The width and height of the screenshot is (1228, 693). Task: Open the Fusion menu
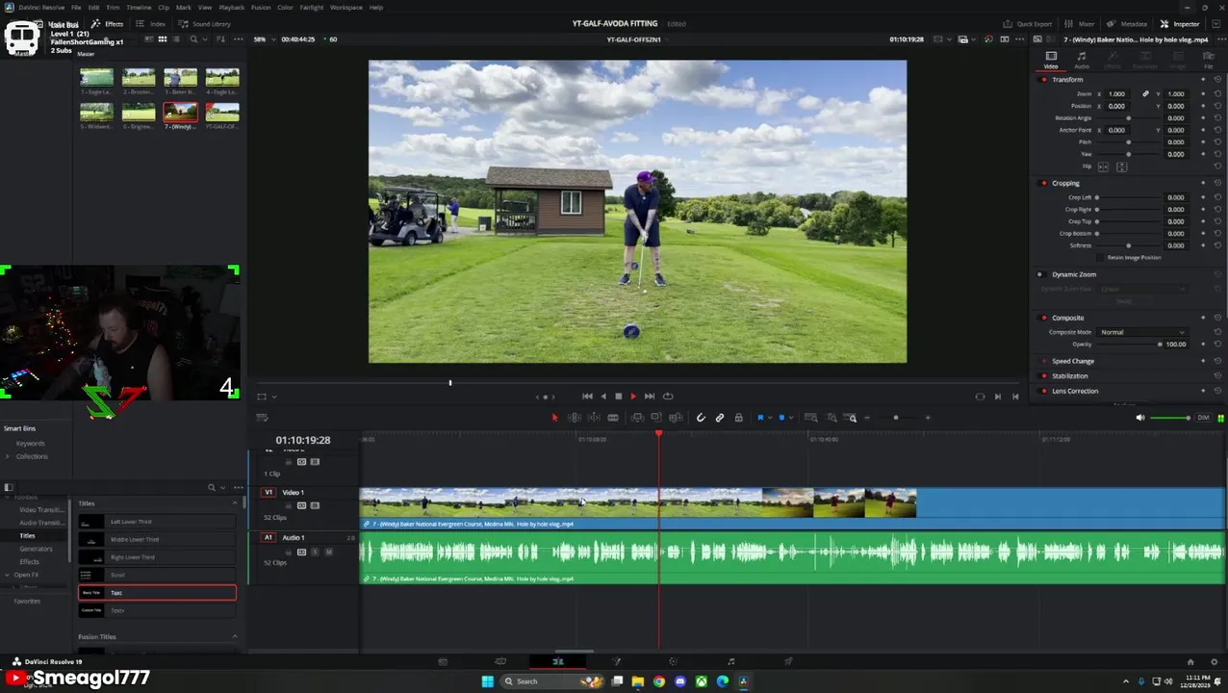tap(261, 7)
